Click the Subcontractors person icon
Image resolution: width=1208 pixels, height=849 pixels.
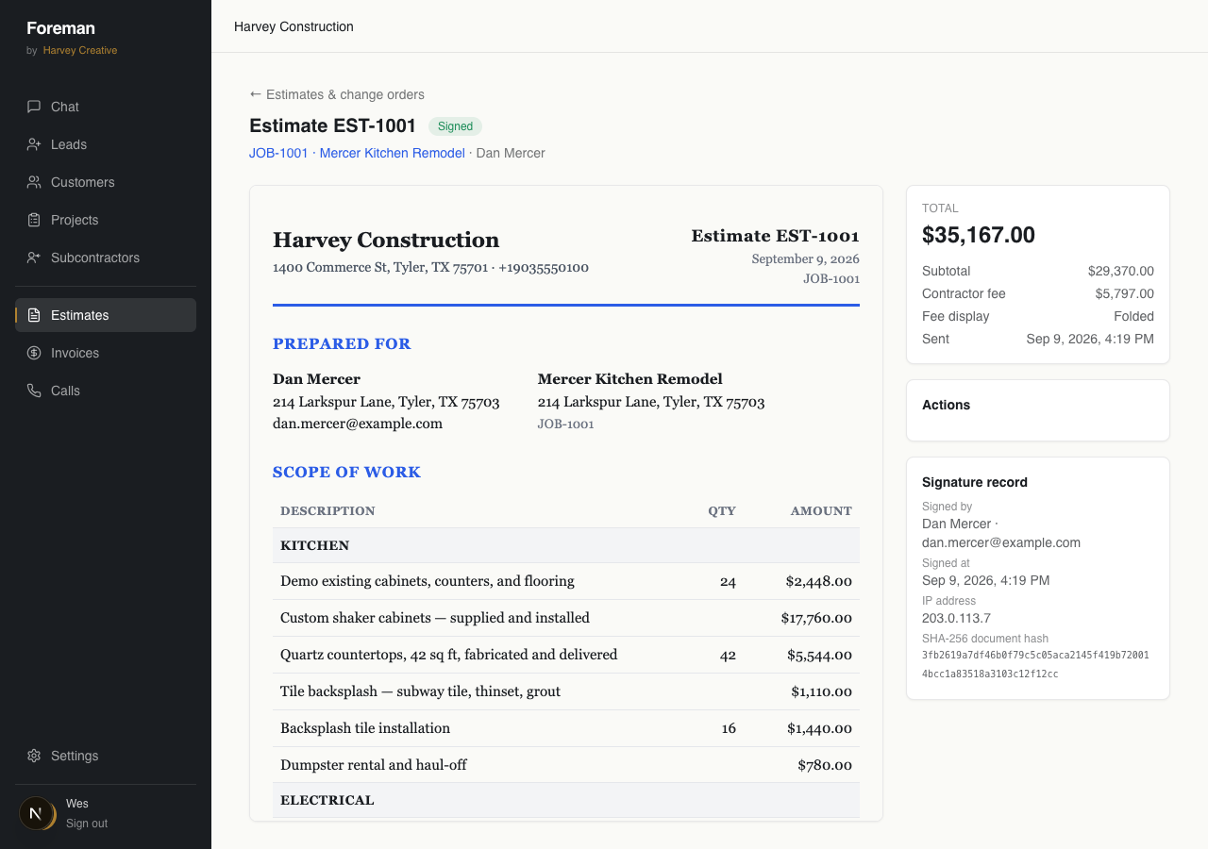tap(34, 258)
